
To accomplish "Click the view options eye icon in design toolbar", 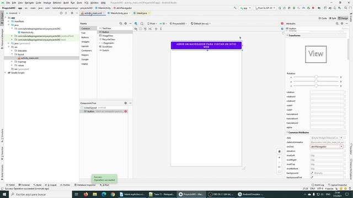I will tap(136, 29).
